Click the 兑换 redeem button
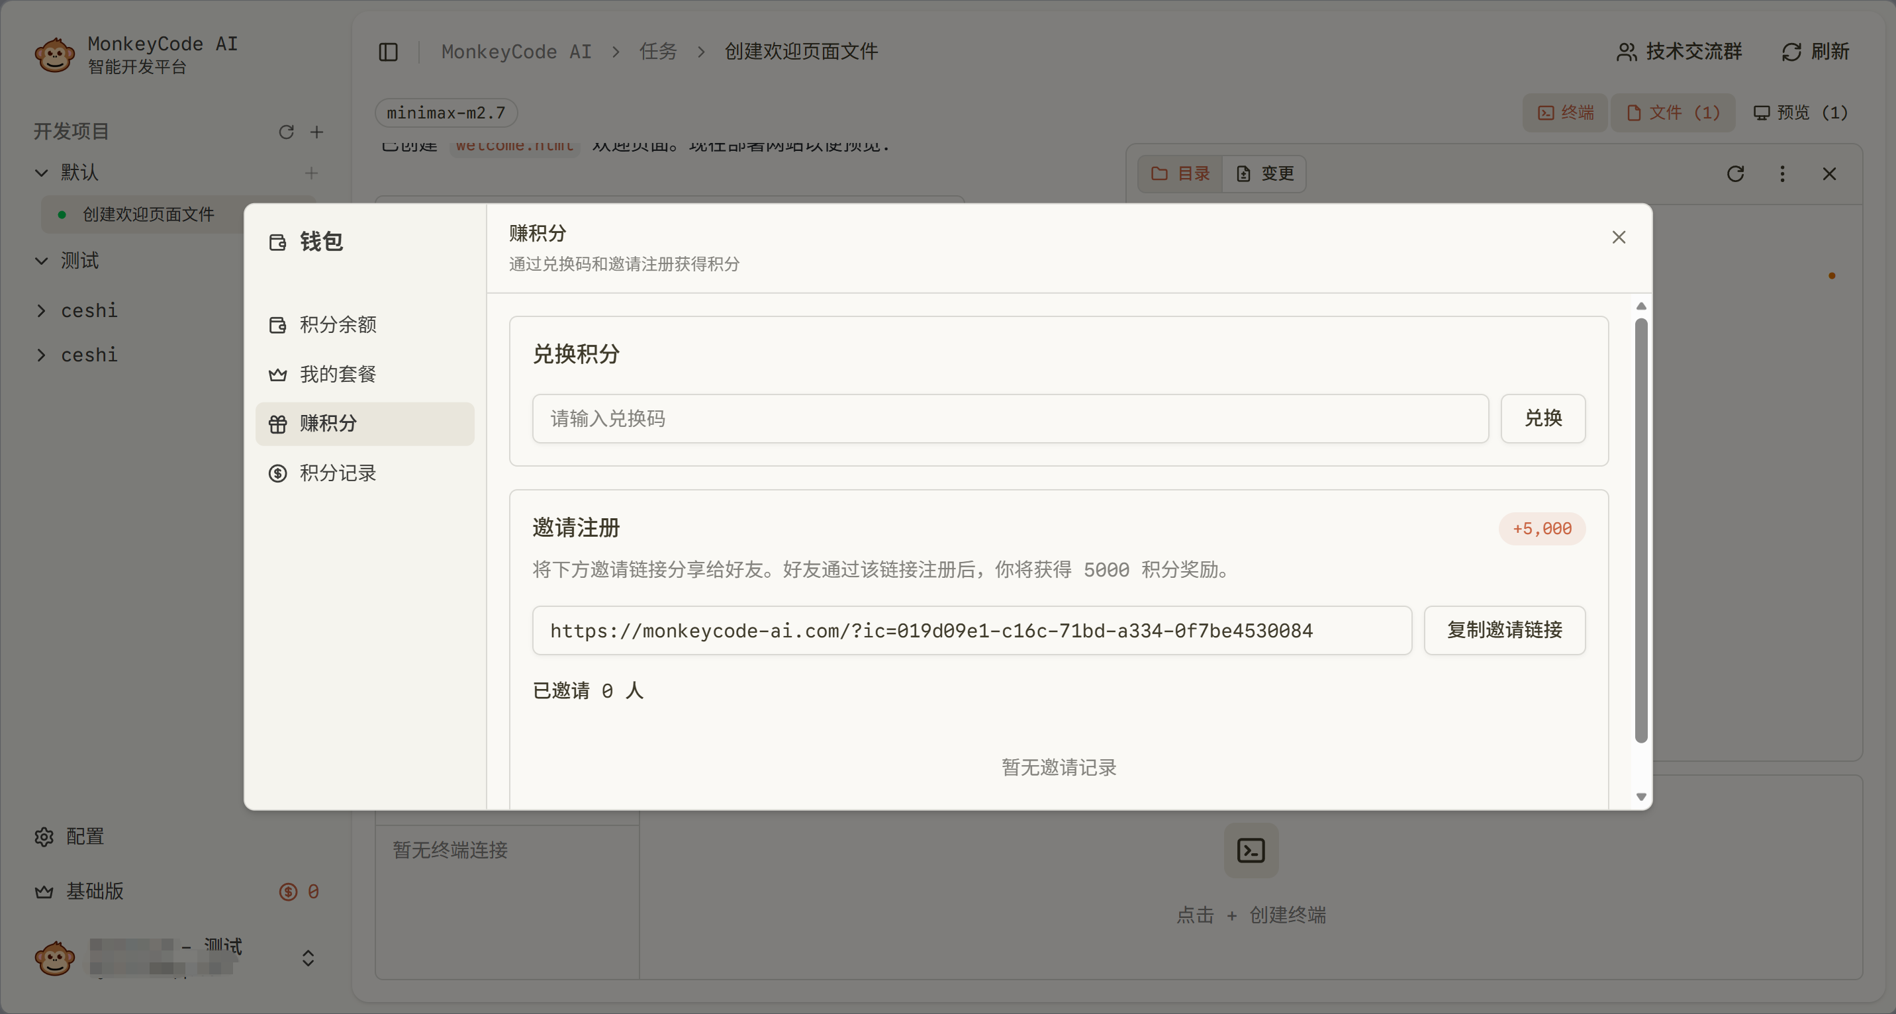This screenshot has height=1014, width=1896. tap(1542, 419)
